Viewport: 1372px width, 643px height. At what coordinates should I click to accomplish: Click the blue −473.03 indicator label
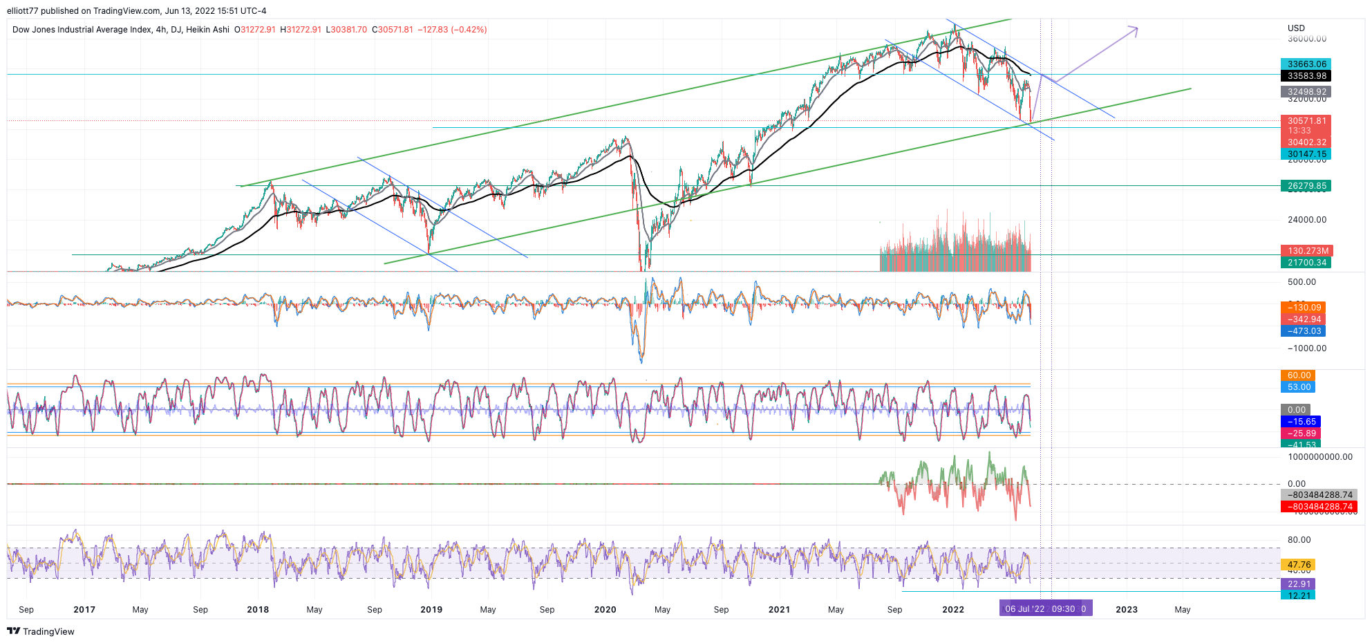(x=1303, y=331)
